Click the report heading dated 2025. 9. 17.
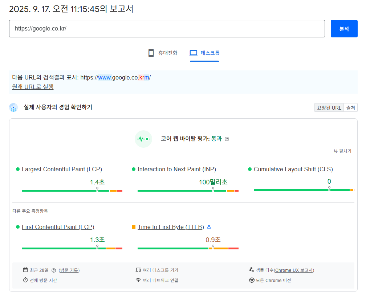 (x=71, y=9)
